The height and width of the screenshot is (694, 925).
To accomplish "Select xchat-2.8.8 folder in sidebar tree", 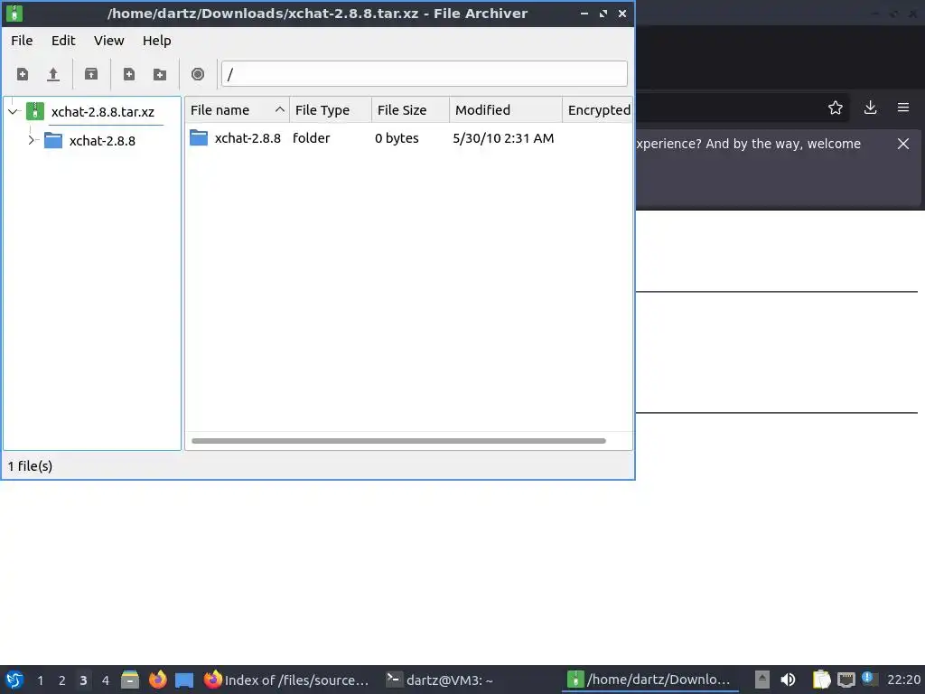I will pos(102,140).
